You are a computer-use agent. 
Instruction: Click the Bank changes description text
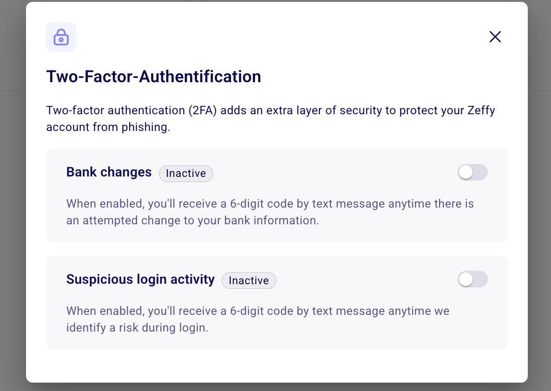tap(270, 212)
